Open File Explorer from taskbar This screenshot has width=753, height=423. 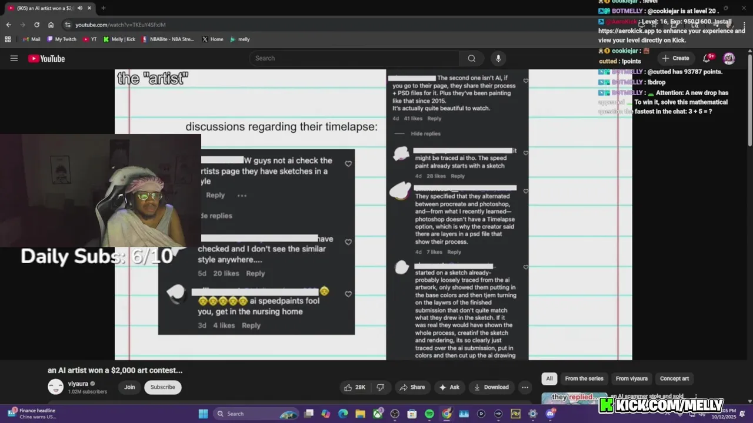point(360,414)
